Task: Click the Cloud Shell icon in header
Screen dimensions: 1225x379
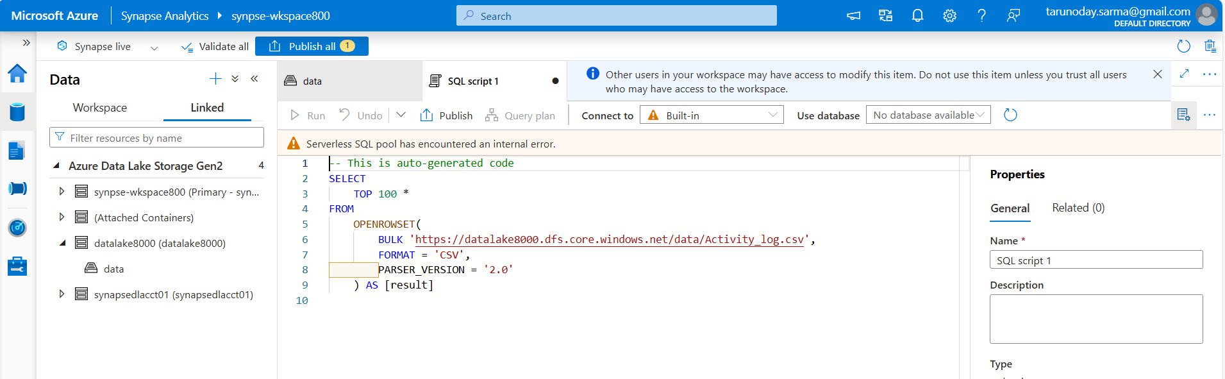Action: point(853,16)
